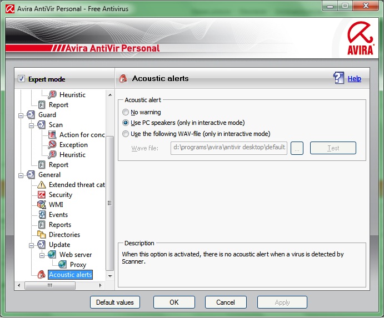
Task: Click the tree scroll down arrow
Action: click(x=110, y=276)
